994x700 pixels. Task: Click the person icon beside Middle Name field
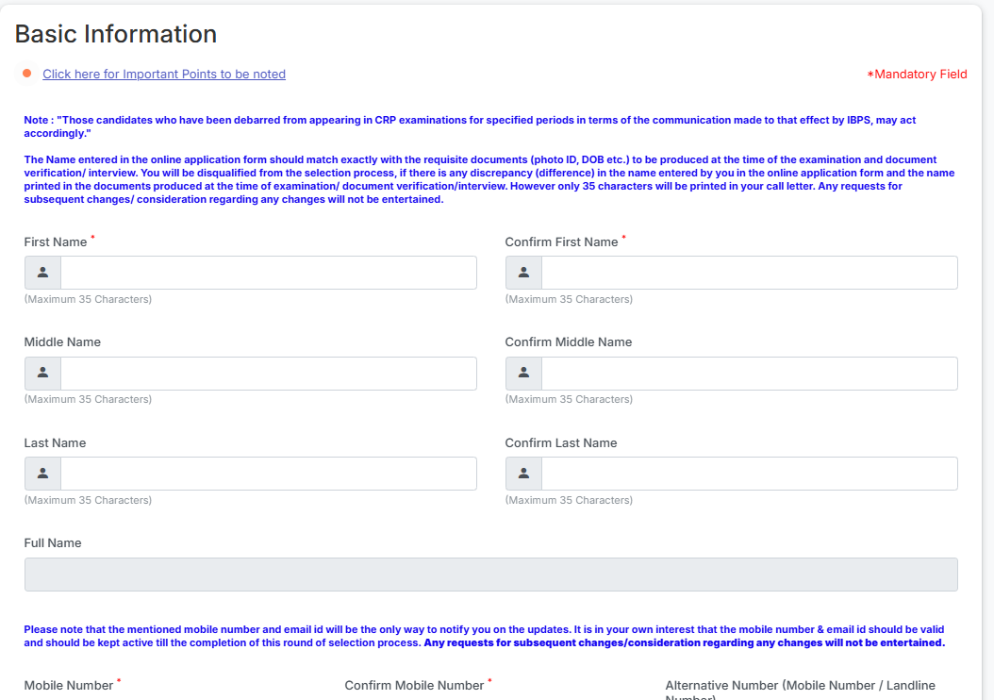tap(42, 374)
